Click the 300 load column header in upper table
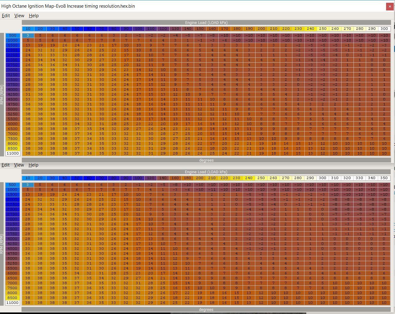 (x=384, y=29)
